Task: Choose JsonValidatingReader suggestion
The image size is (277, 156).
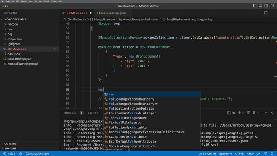Action: [152, 118]
